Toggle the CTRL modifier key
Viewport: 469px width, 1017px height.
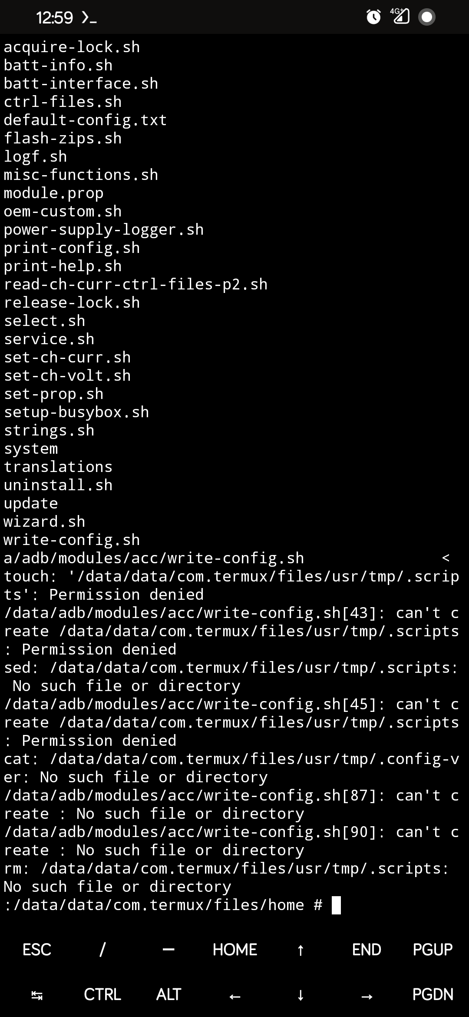102,994
